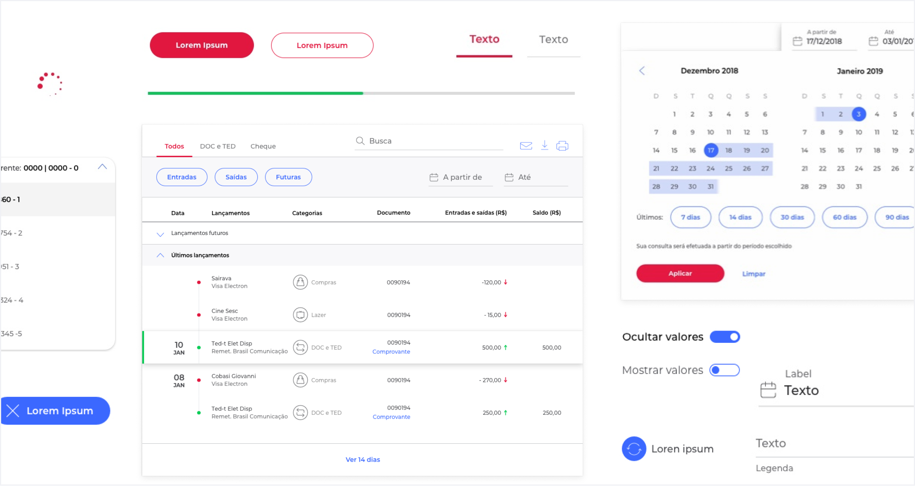Click the red down arrow next to -120,00
Screen dimensions: 915x486
pyautogui.click(x=506, y=282)
